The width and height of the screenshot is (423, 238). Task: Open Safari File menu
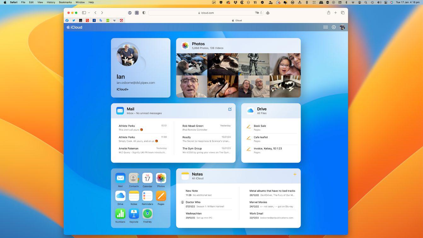click(x=23, y=2)
